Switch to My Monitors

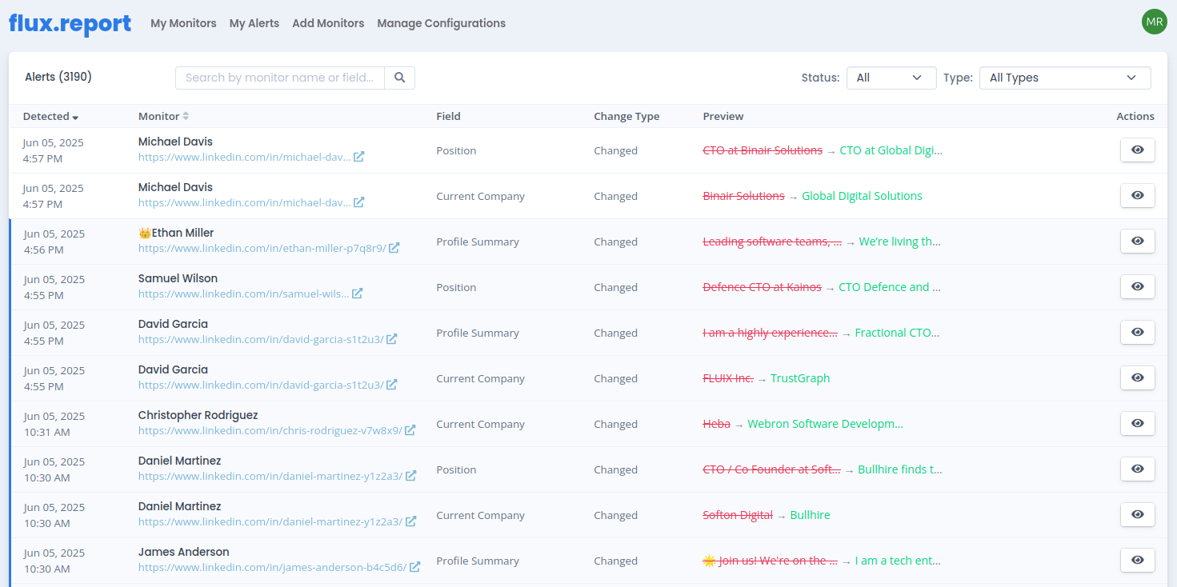point(183,23)
